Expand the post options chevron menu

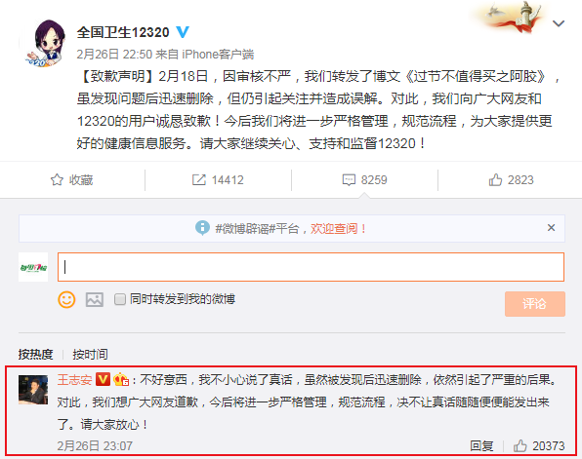click(559, 23)
